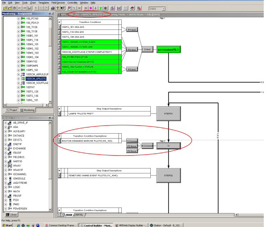
Task: Expand the 100POMPE tree node
Action: [x=18, y=66]
